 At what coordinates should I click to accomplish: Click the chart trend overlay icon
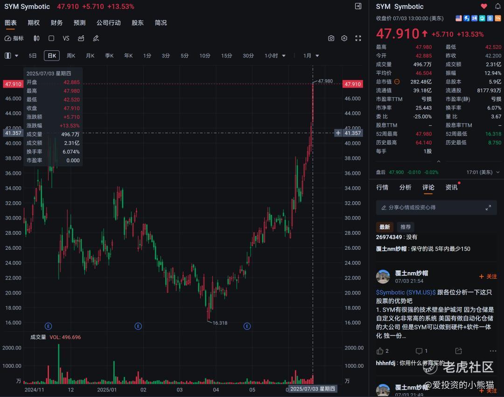(81, 38)
